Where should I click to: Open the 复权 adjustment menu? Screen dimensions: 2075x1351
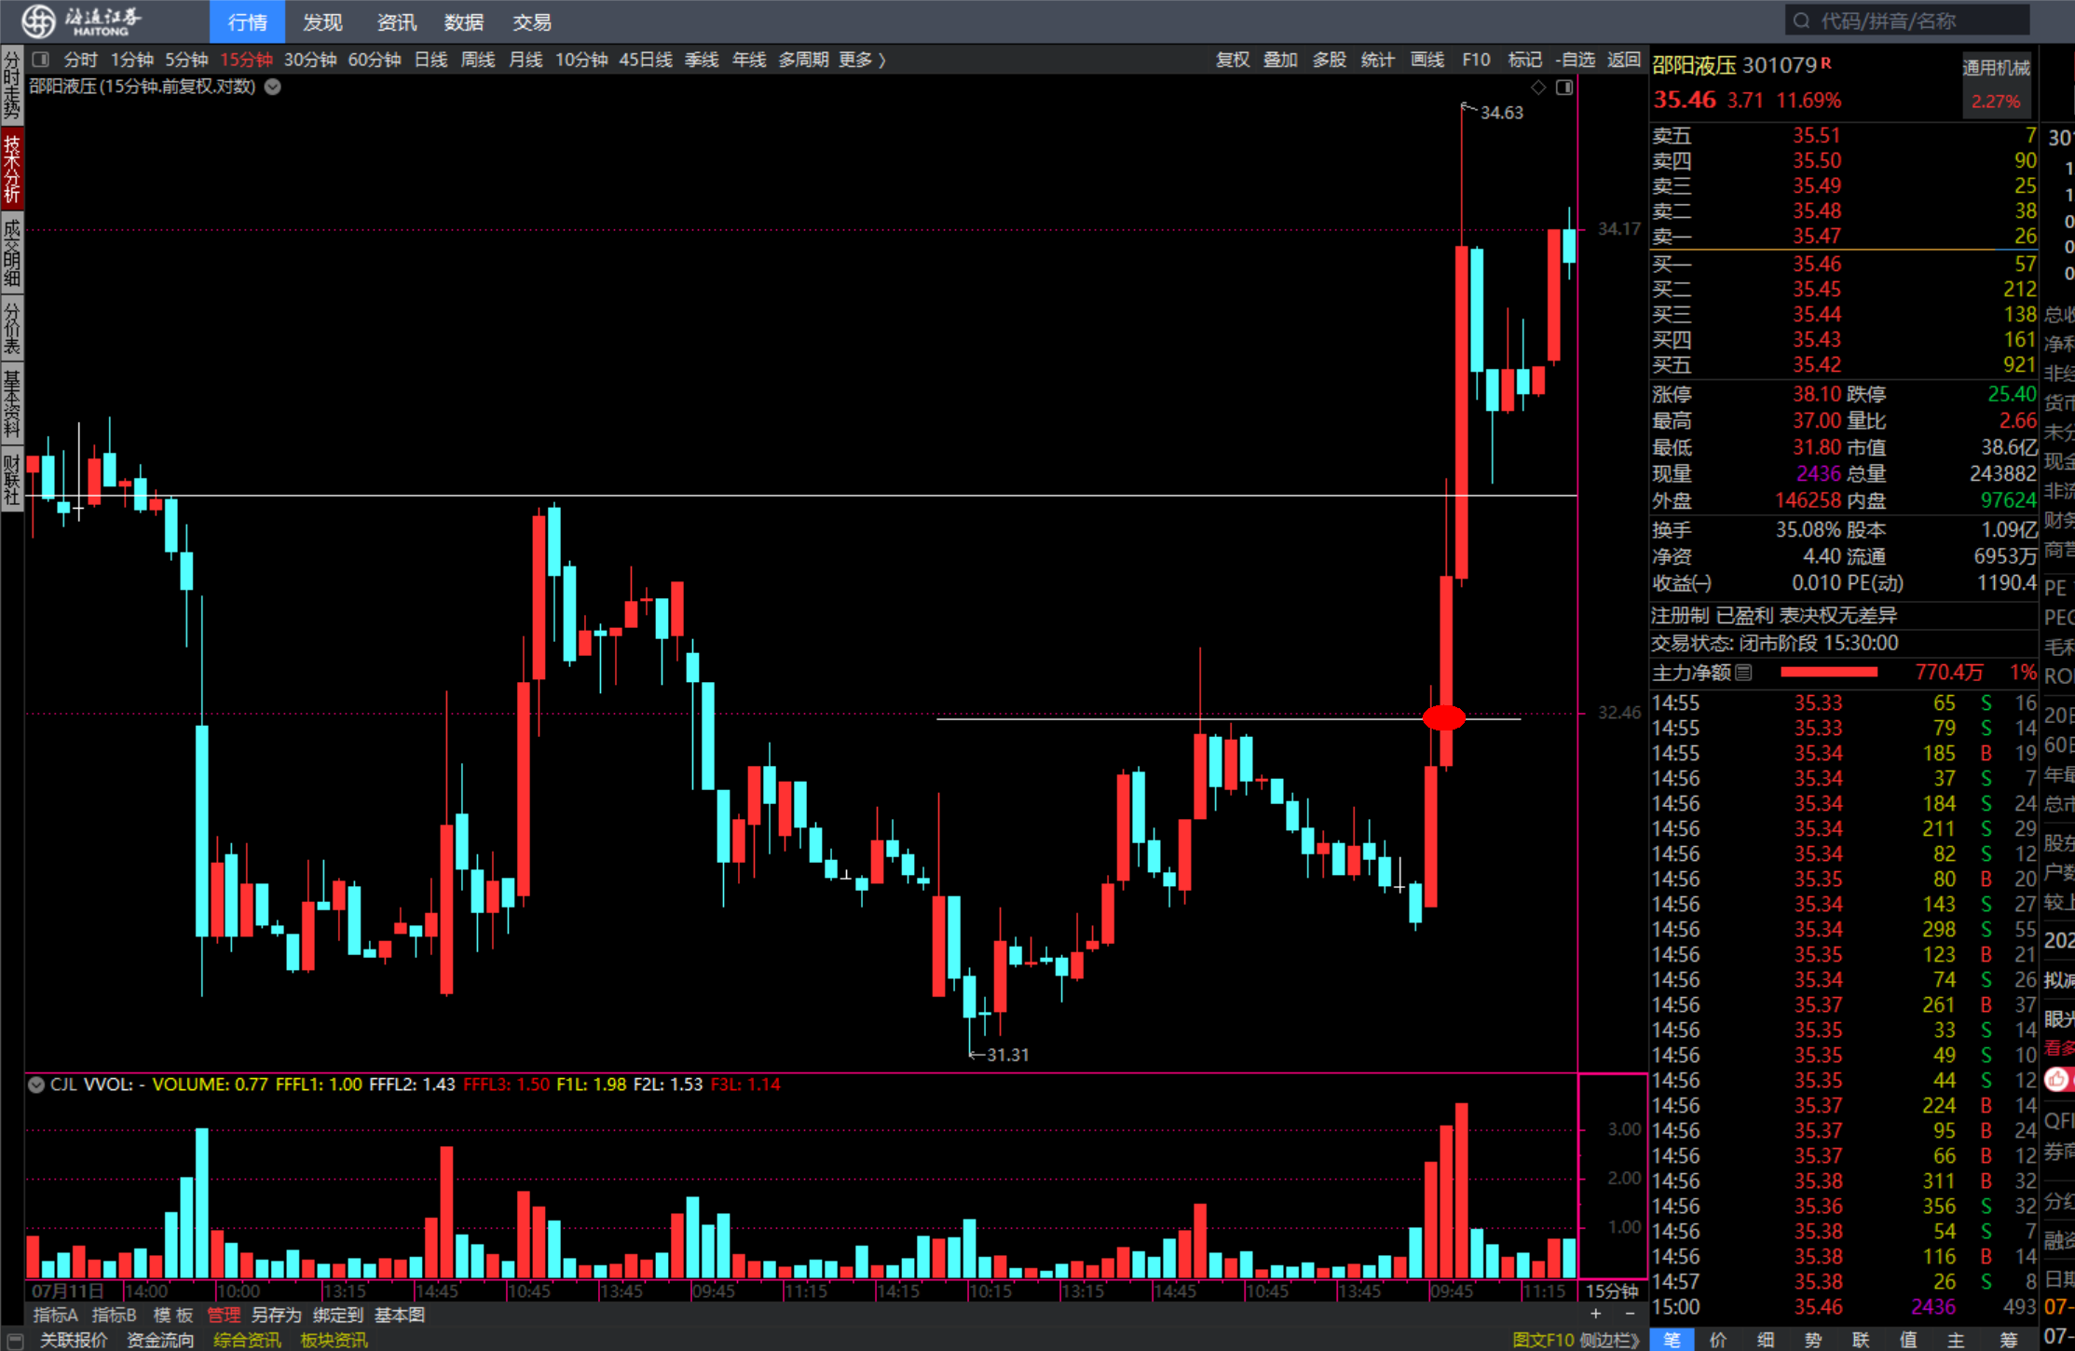pos(1232,60)
